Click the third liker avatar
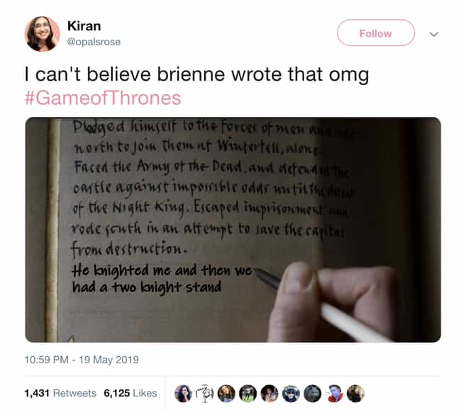The width and height of the screenshot is (461, 410). 226,393
